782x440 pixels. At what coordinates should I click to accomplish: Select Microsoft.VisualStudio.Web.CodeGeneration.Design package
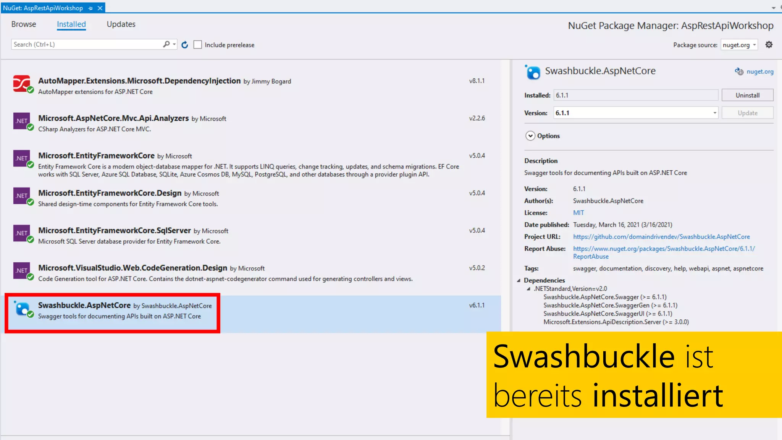(x=132, y=268)
